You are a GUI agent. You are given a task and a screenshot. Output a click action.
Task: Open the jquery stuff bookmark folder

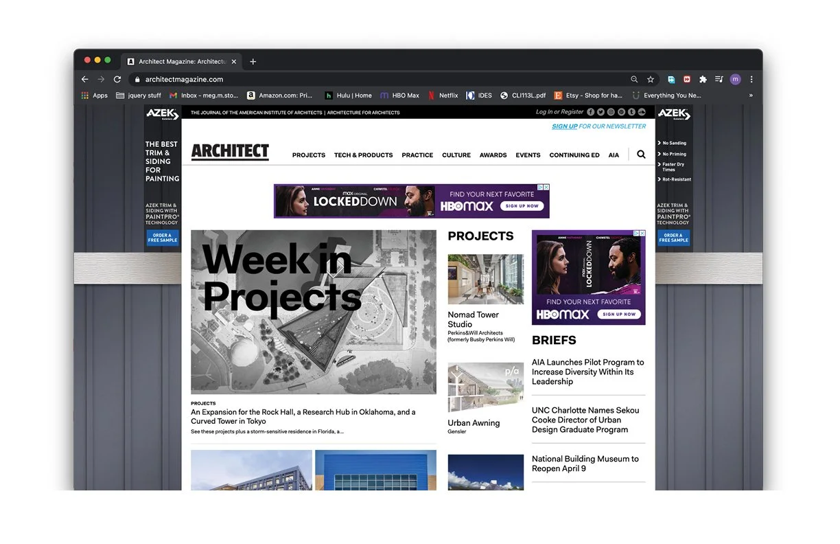pos(139,95)
